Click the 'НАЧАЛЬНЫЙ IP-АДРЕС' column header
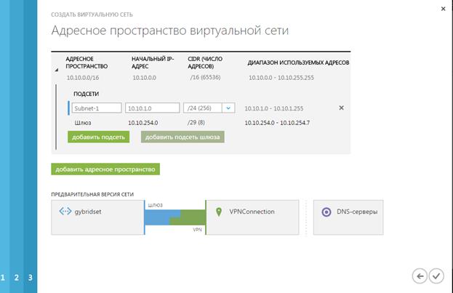The image size is (453, 293). tap(153, 63)
